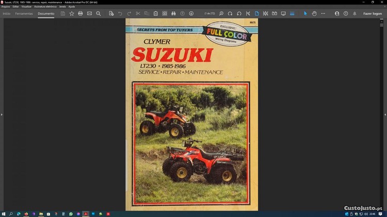Open the Início tab
387x217 pixels.
(x=7, y=13)
